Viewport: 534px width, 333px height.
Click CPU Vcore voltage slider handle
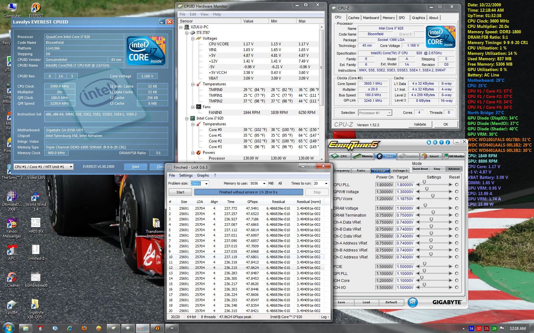(433, 196)
